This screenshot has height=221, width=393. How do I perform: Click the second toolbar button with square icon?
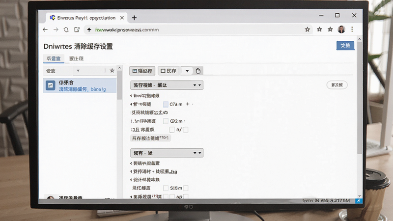pyautogui.click(x=168, y=71)
